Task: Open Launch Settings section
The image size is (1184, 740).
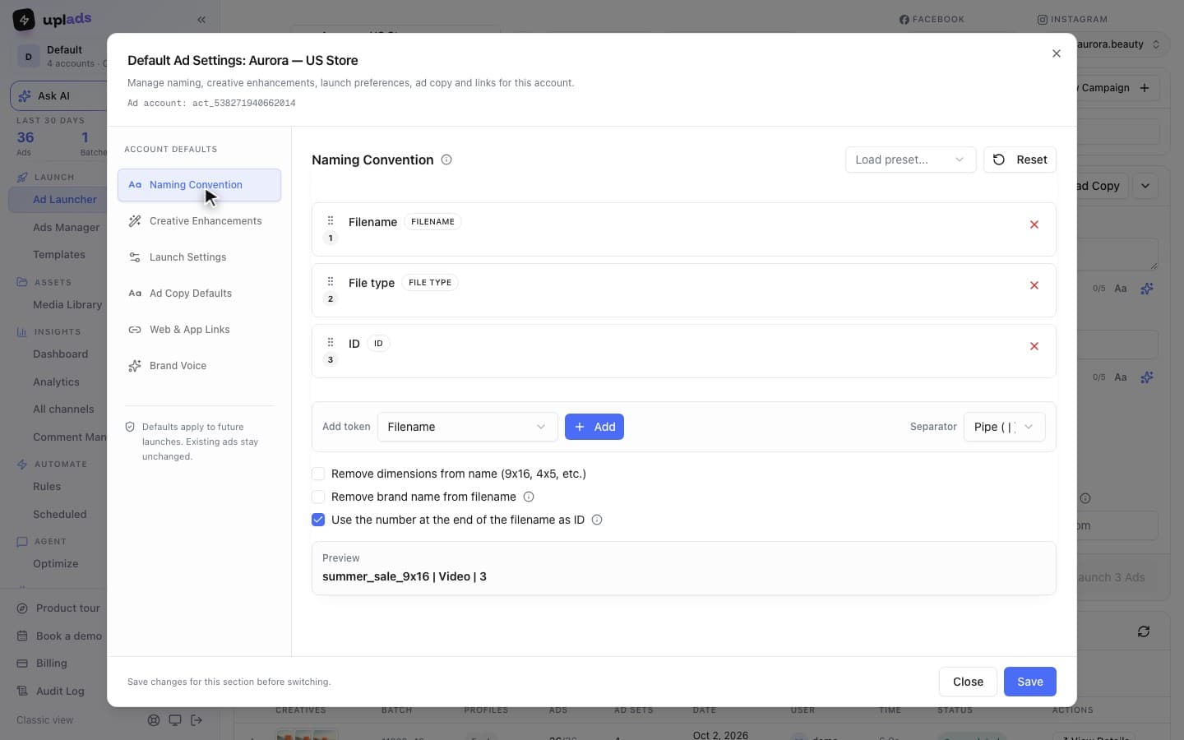Action: point(199,257)
